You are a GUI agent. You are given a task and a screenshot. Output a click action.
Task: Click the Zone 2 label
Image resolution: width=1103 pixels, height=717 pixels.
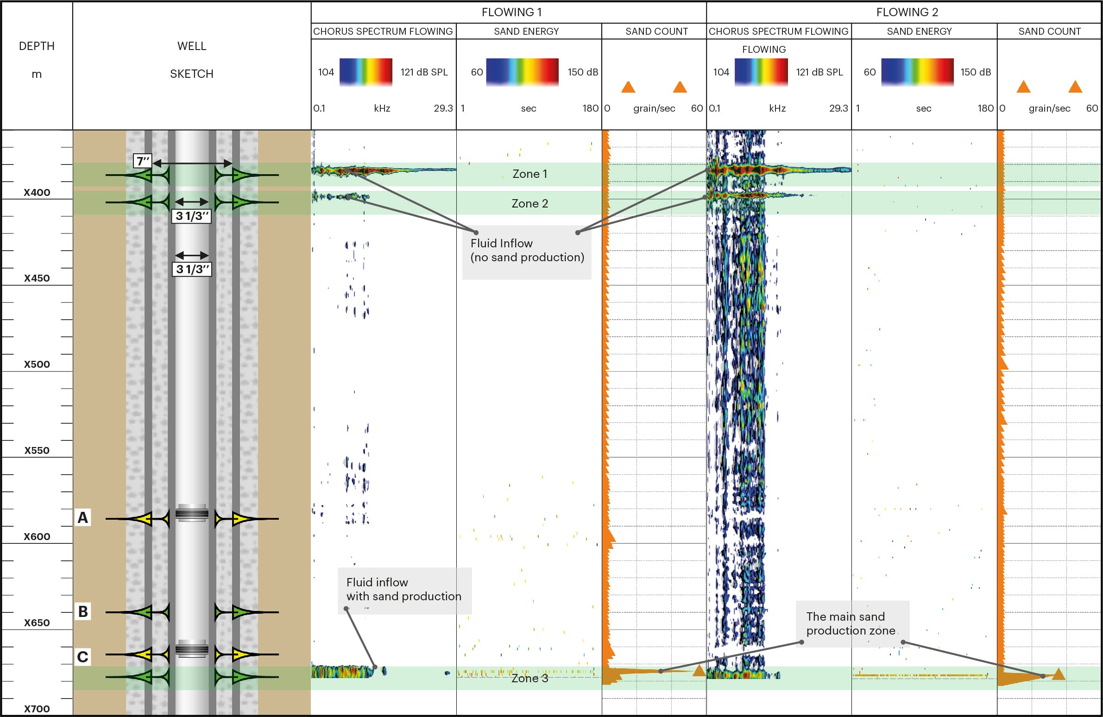coord(529,203)
